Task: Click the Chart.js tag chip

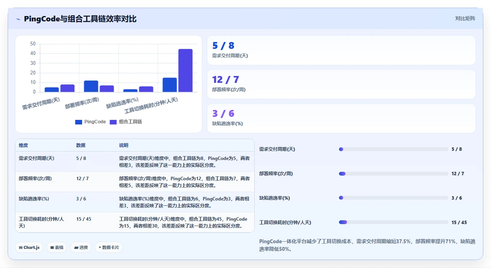Action: tap(29, 247)
